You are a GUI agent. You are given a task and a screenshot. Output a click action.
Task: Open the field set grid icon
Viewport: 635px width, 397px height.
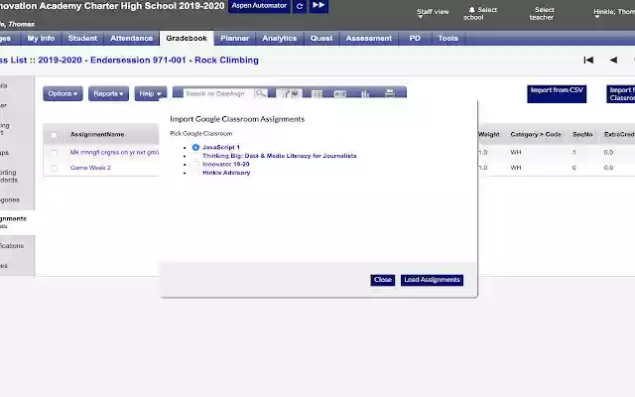pos(317,93)
